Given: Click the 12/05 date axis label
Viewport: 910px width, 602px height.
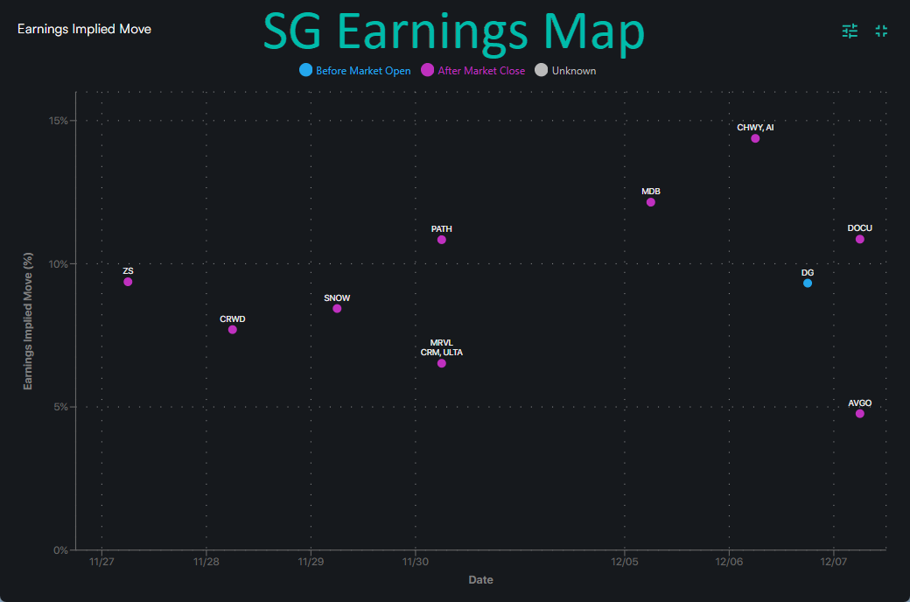Looking at the screenshot, I should (x=625, y=562).
